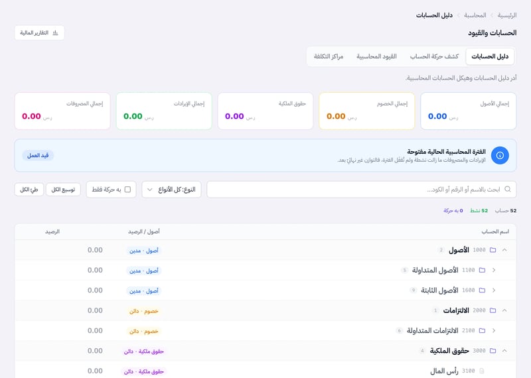
Task: Select the حقوق الملكية summary card
Action: (x=265, y=111)
